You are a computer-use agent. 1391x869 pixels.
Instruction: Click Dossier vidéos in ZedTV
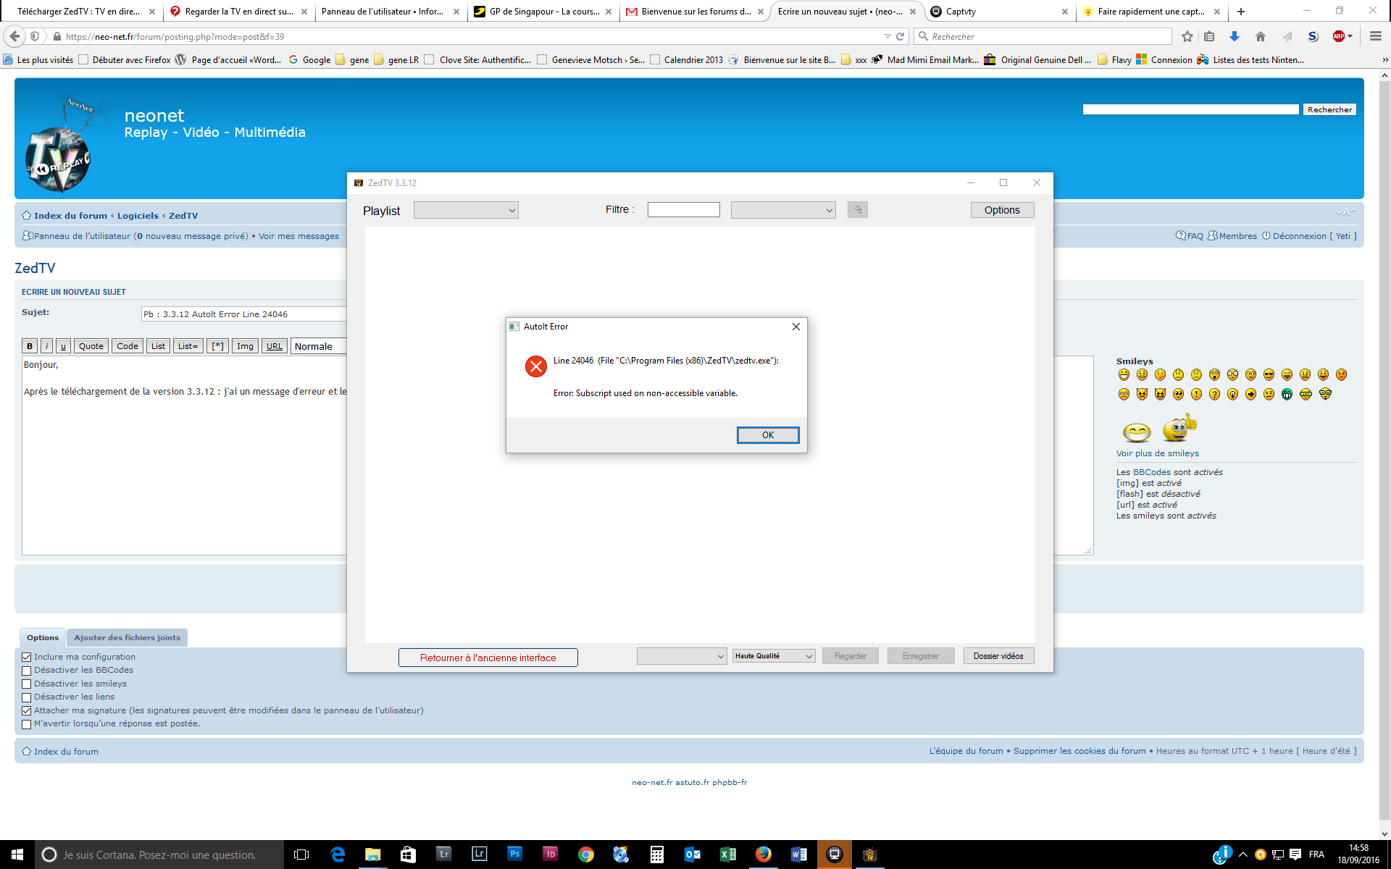[x=998, y=656]
